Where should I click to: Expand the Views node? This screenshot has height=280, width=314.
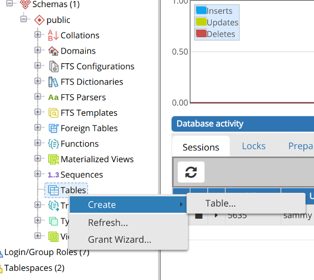pyautogui.click(x=38, y=236)
